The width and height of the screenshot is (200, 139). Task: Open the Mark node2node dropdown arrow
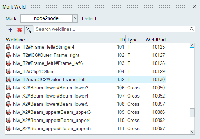click(x=75, y=18)
